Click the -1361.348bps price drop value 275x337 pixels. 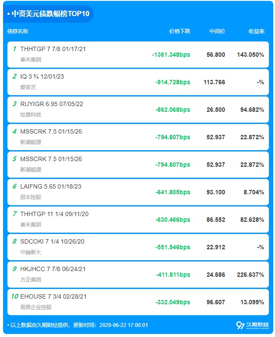(171, 55)
